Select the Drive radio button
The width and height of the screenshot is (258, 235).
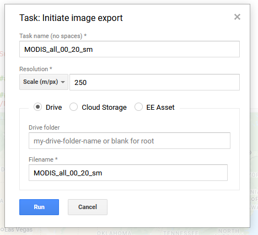tap(37, 107)
